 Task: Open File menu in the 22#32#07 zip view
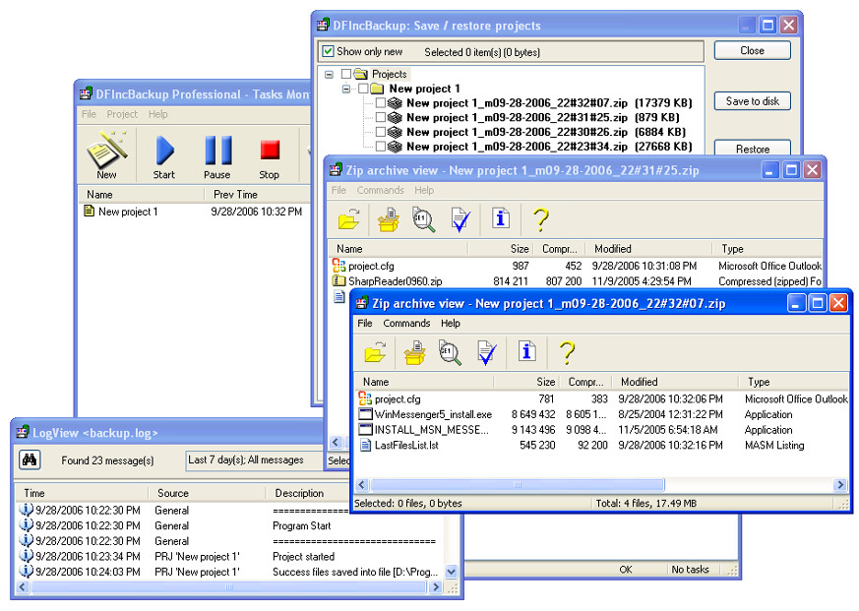pos(365,324)
